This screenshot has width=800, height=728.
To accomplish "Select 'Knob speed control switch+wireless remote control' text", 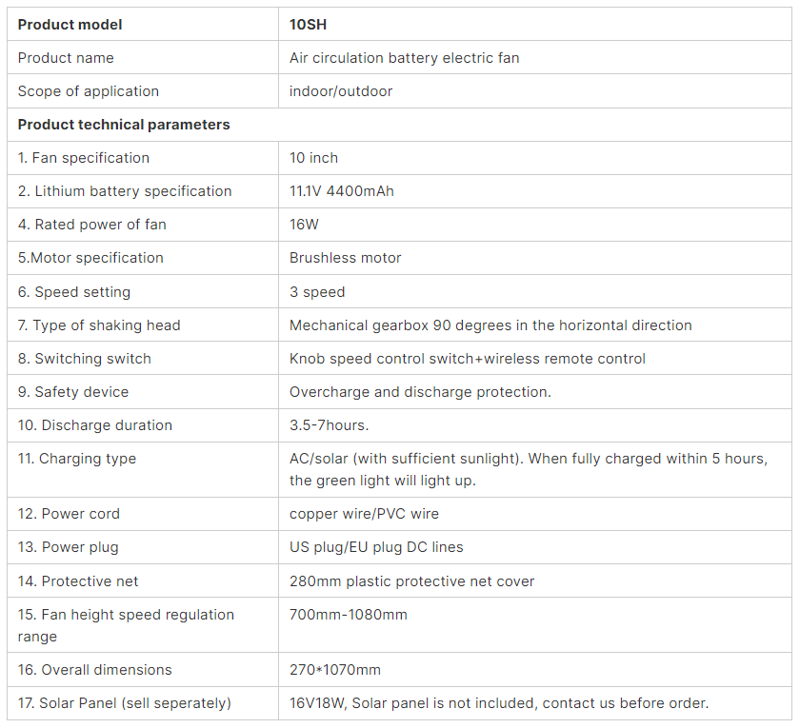I will click(468, 359).
